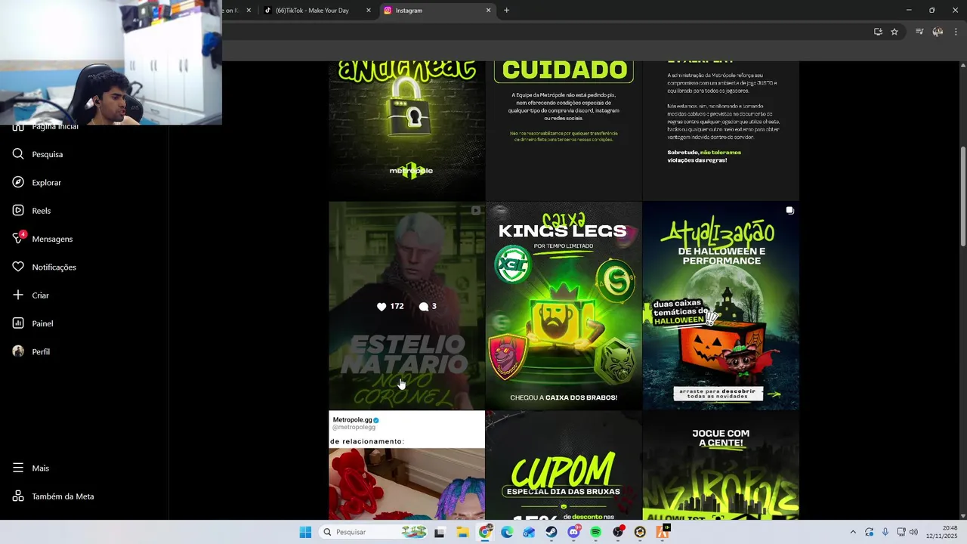Open Outlook from the taskbar
Viewport: 967px width, 544px height.
click(x=529, y=532)
